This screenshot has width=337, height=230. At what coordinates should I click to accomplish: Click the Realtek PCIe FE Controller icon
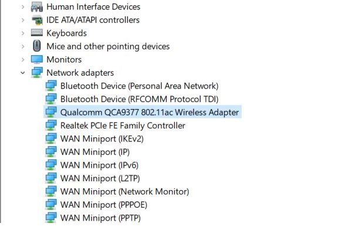(x=51, y=125)
